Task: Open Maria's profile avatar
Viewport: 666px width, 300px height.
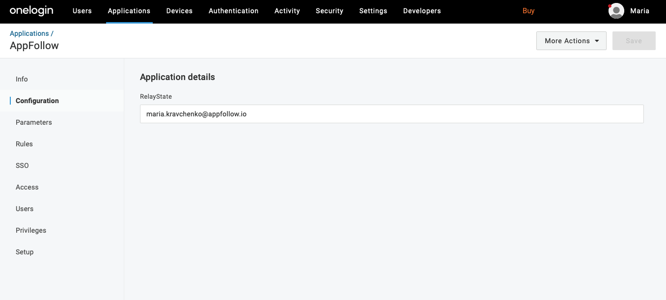Action: [616, 11]
